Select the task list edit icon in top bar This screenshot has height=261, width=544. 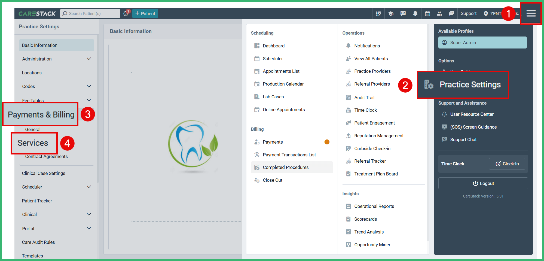378,13
